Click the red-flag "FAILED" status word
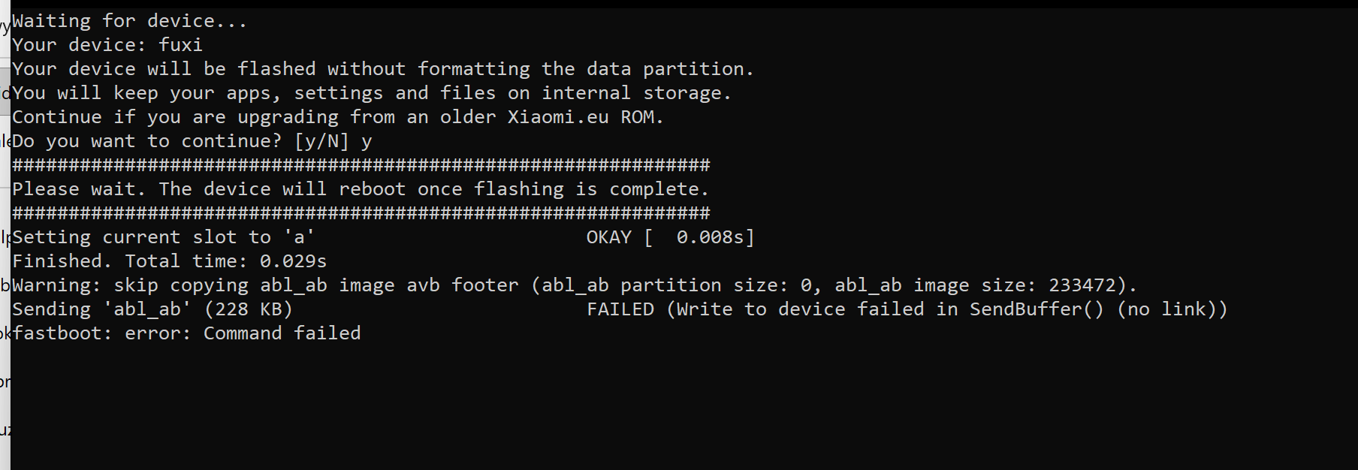Viewport: 1358px width, 470px height. [620, 309]
